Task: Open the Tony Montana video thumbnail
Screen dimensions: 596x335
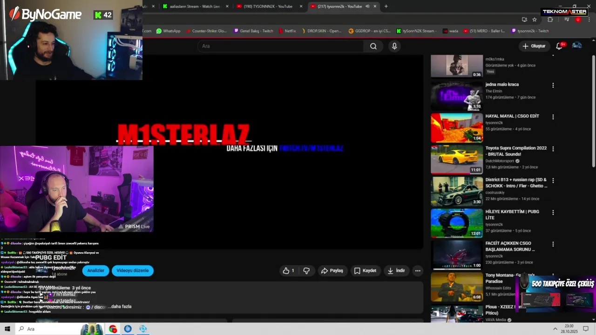Action: point(457,286)
